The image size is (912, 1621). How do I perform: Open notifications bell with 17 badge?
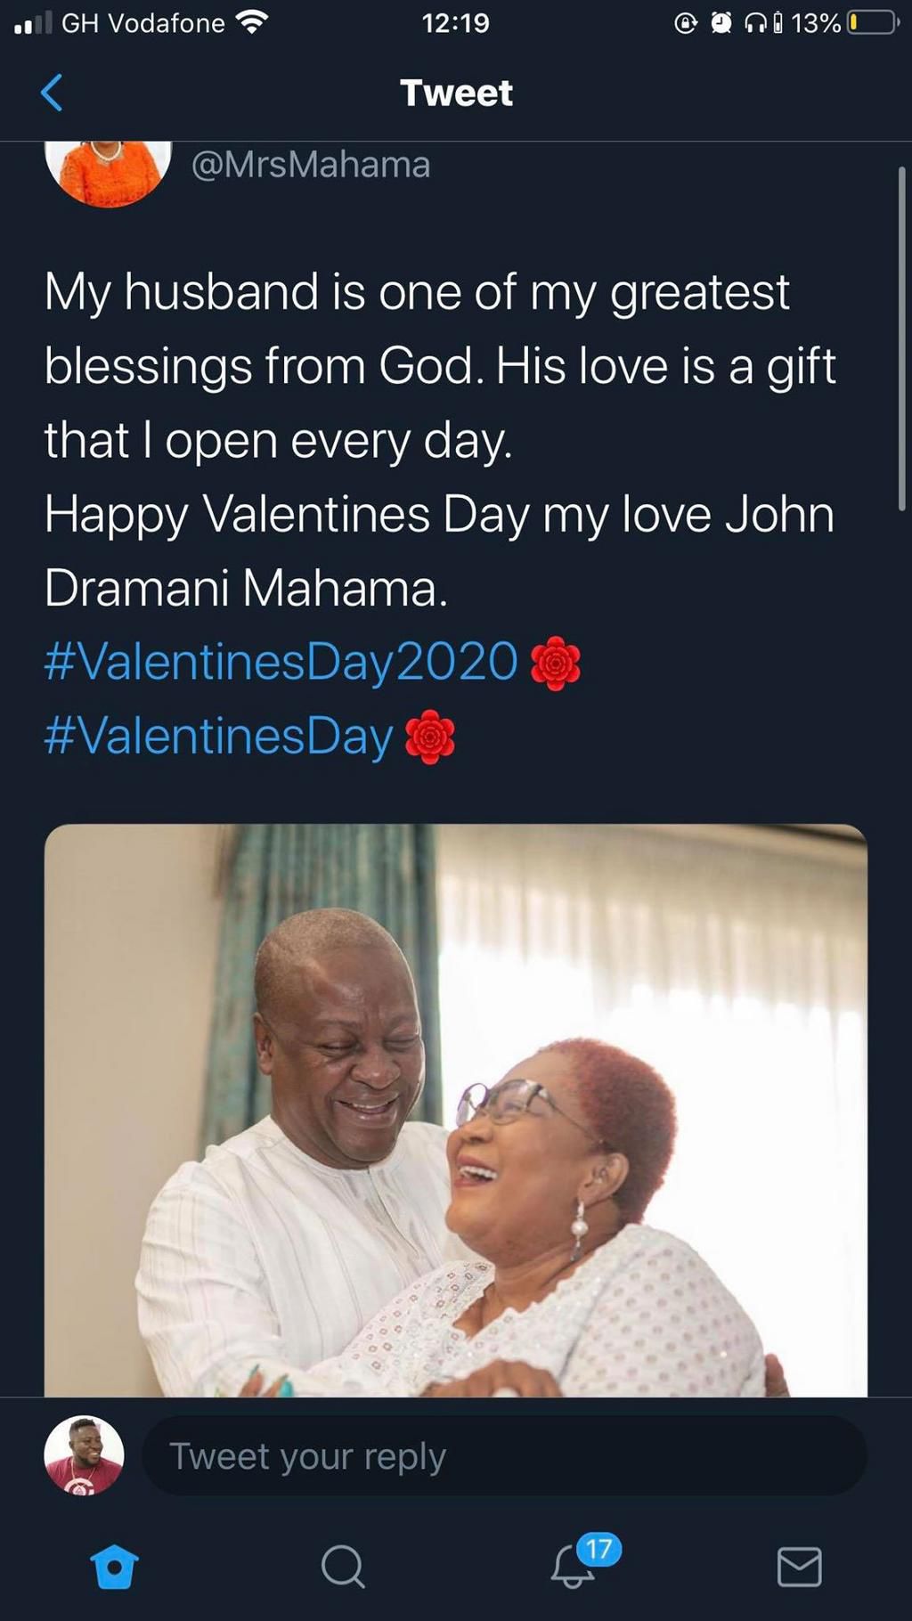pyautogui.click(x=574, y=1565)
